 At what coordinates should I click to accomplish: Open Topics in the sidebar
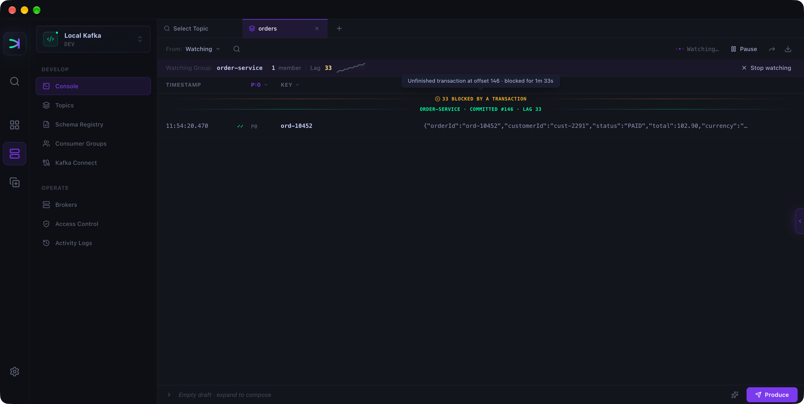93,105
